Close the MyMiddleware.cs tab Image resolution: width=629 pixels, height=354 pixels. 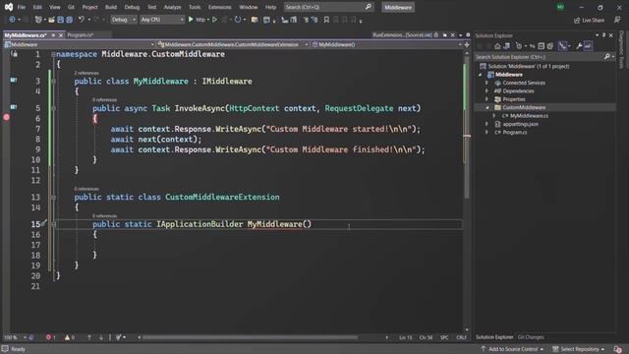coord(61,35)
